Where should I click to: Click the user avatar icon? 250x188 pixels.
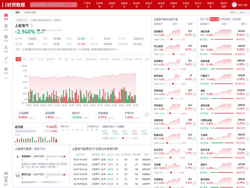click(x=234, y=5)
